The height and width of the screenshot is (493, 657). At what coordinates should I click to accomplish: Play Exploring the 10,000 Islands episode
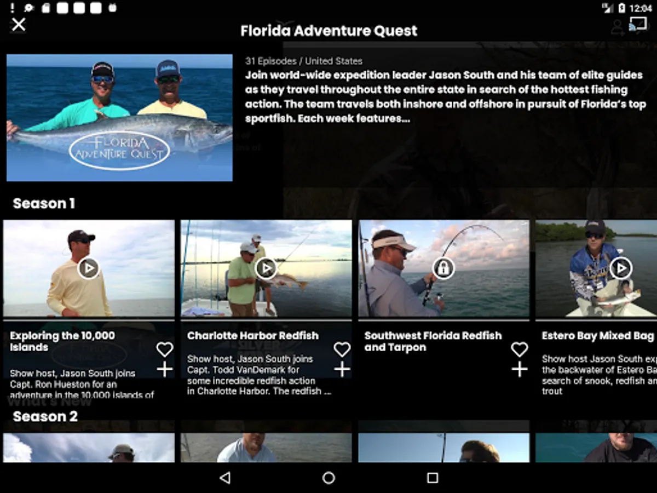(89, 268)
